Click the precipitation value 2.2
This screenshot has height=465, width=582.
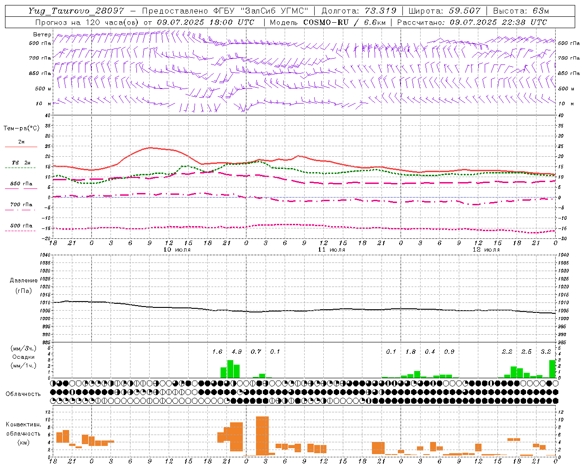pyautogui.click(x=507, y=352)
